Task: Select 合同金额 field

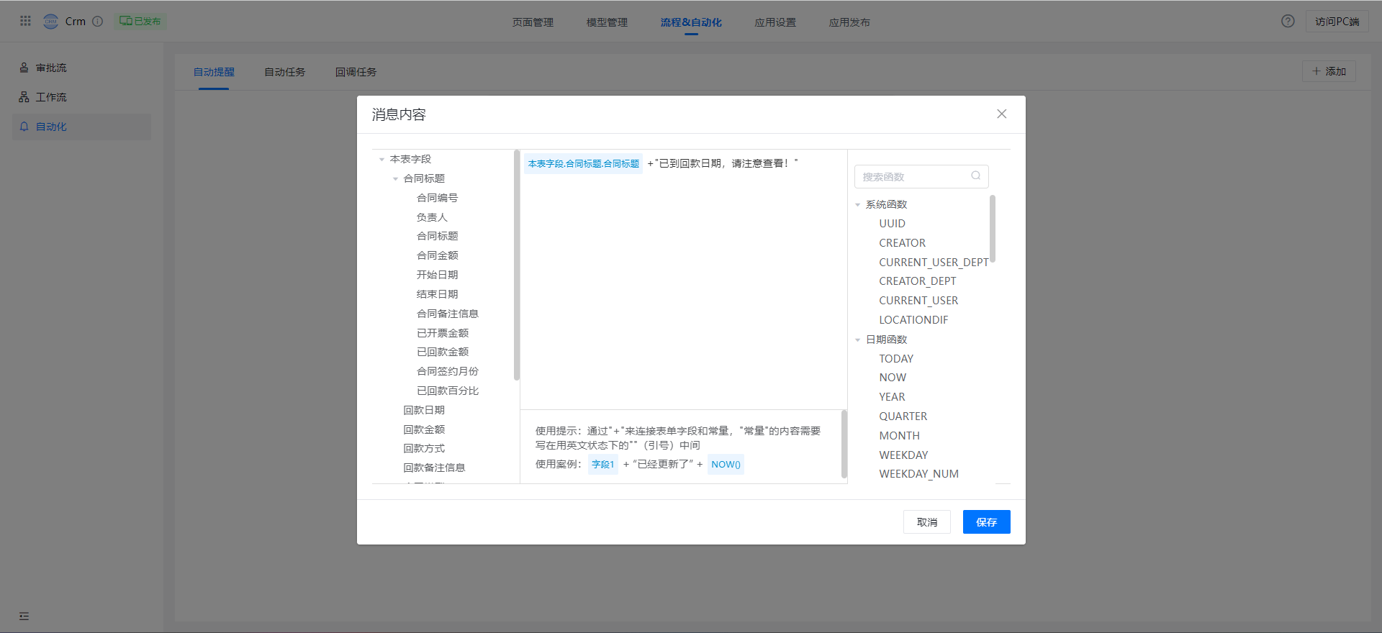Action: (x=437, y=255)
